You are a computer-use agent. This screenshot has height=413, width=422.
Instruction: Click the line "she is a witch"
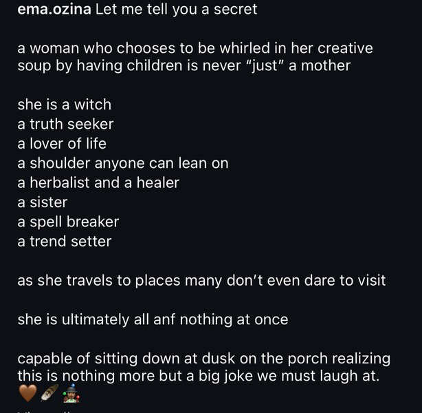point(65,105)
